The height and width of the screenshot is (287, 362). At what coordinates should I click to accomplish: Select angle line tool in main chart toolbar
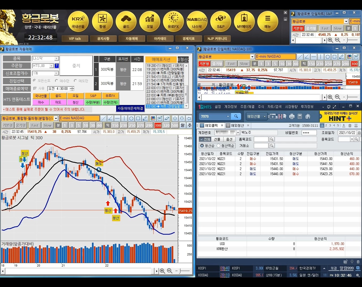pos(110,118)
